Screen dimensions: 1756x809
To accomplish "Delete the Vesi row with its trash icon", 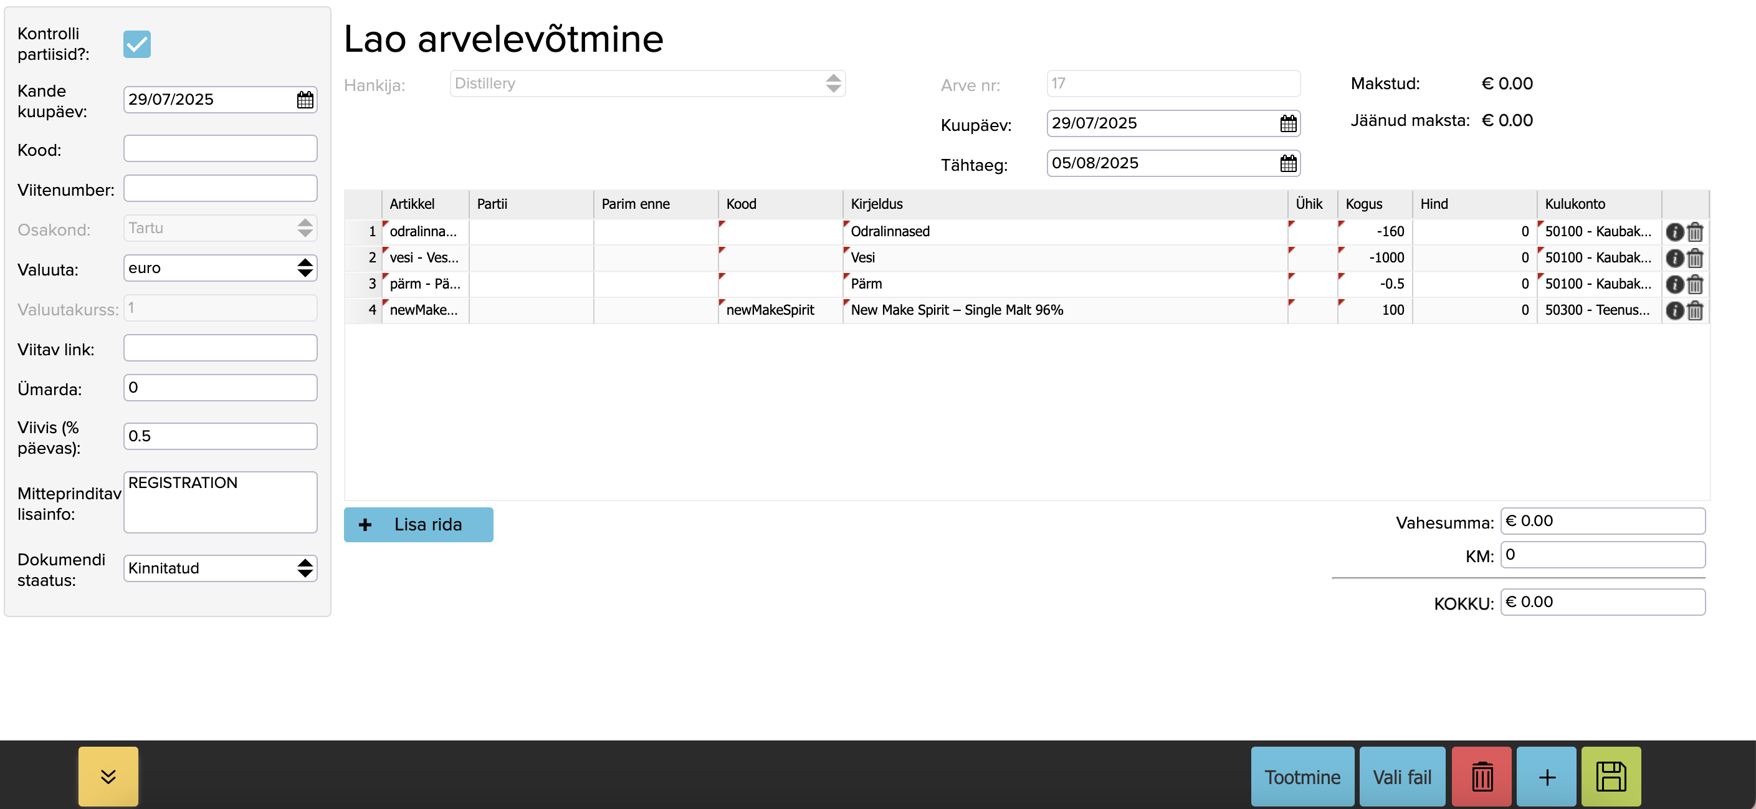I will (x=1695, y=258).
